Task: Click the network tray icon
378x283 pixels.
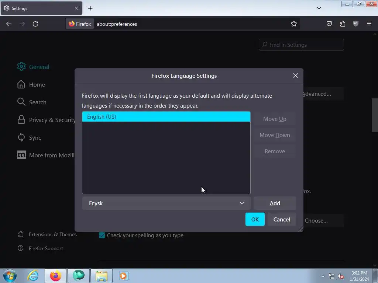Action: coord(332,276)
